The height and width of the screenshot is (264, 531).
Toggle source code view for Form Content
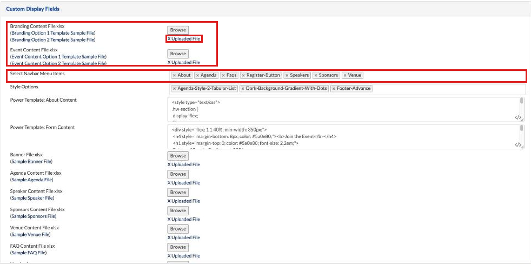point(518,144)
